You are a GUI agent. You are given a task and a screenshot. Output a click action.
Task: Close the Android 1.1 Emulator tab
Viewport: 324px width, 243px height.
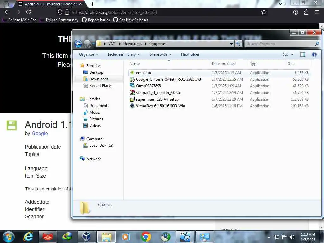click(x=80, y=4)
